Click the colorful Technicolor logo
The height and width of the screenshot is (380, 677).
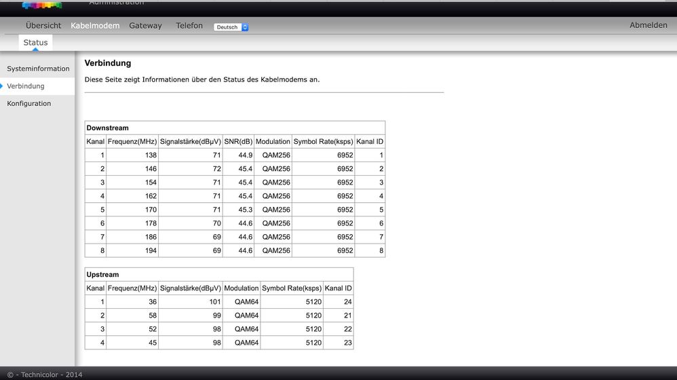(42, 5)
